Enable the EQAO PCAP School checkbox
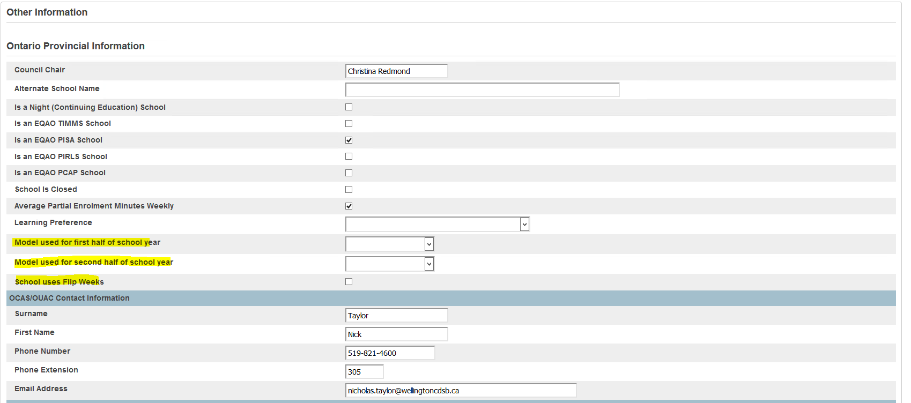The width and height of the screenshot is (911, 403). pos(349,173)
